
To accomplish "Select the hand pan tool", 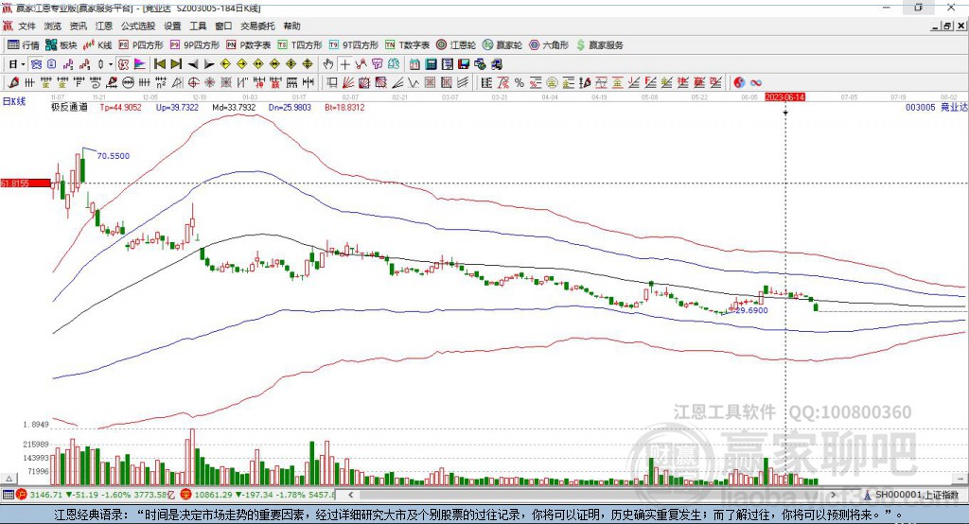I will pos(328,64).
